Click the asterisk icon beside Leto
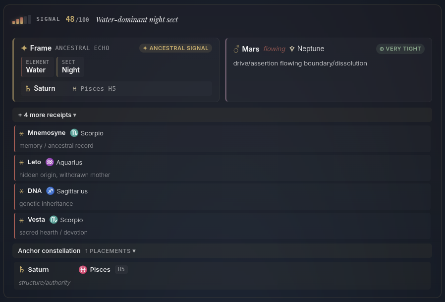 coord(22,163)
